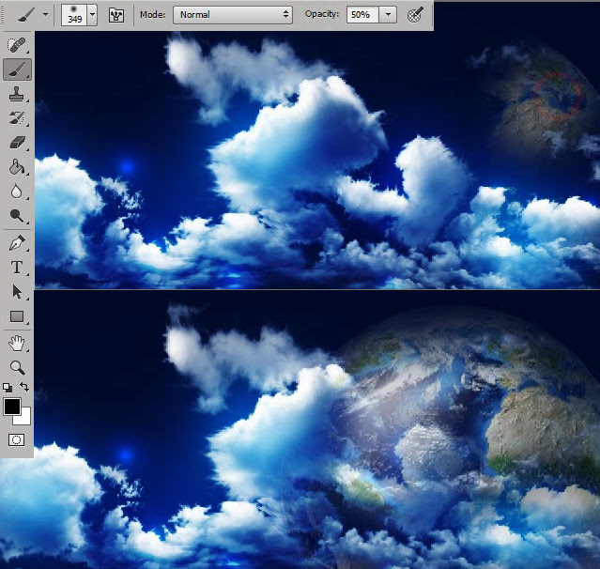Click the Mode label
600x569 pixels.
pos(153,14)
